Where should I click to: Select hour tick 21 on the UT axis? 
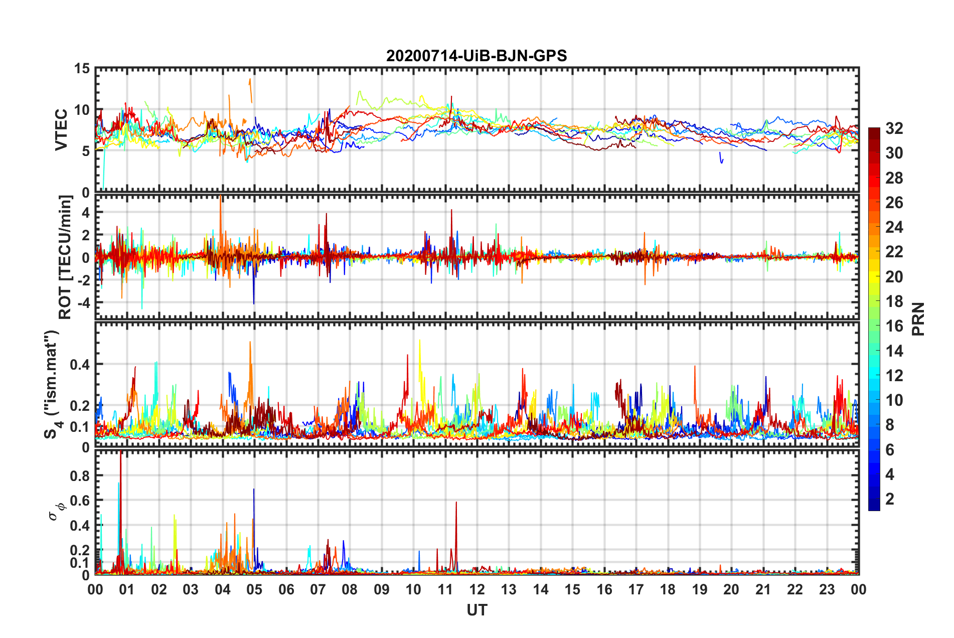[x=763, y=589]
